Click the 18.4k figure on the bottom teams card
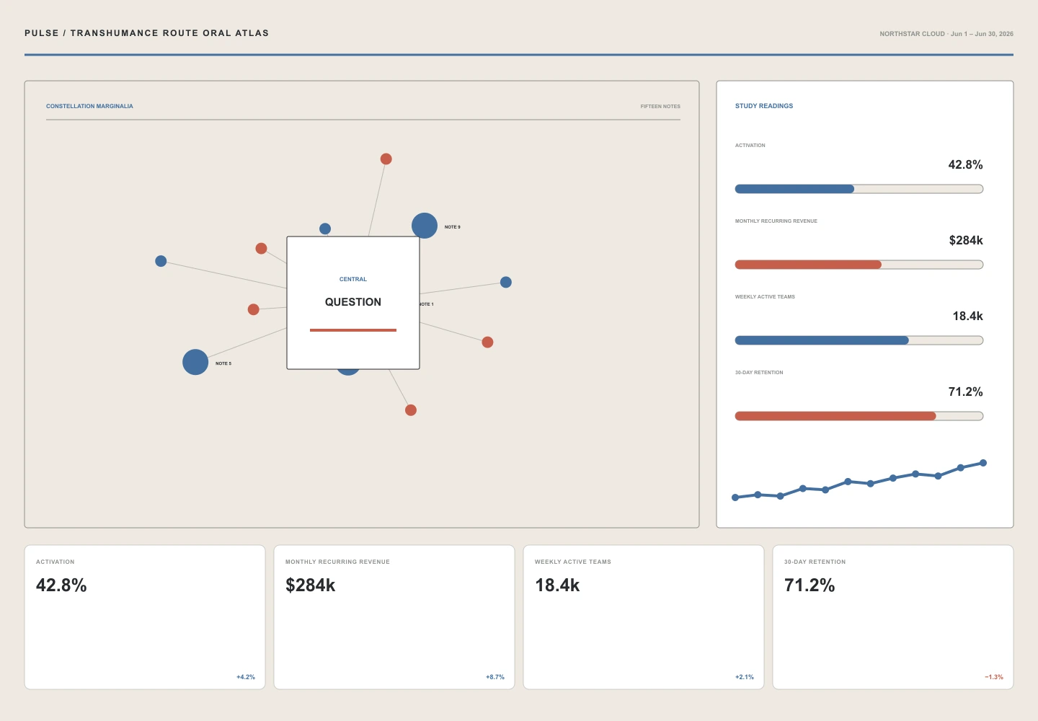This screenshot has width=1038, height=721. pyautogui.click(x=557, y=585)
